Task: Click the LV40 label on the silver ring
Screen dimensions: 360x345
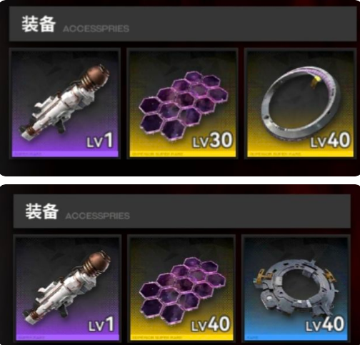Action: tap(330, 140)
